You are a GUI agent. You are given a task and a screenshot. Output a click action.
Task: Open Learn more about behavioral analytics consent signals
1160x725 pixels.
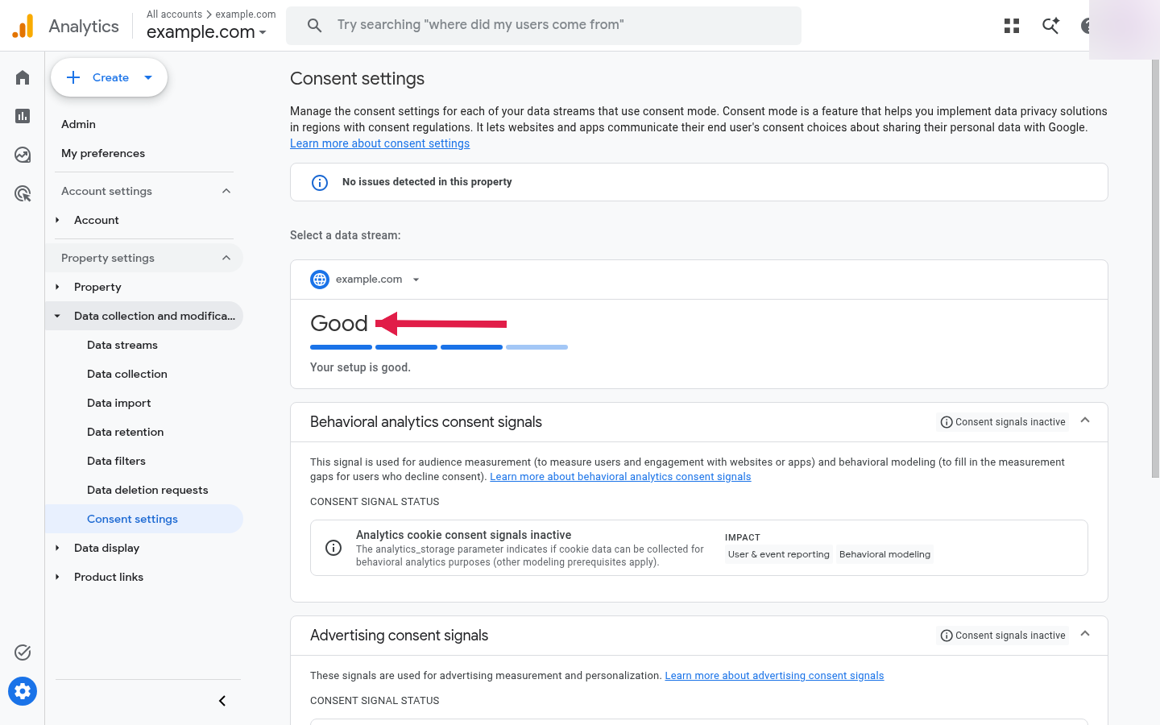pyautogui.click(x=620, y=477)
